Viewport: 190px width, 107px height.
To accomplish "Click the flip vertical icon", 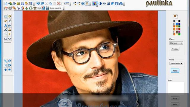I will (9, 70).
